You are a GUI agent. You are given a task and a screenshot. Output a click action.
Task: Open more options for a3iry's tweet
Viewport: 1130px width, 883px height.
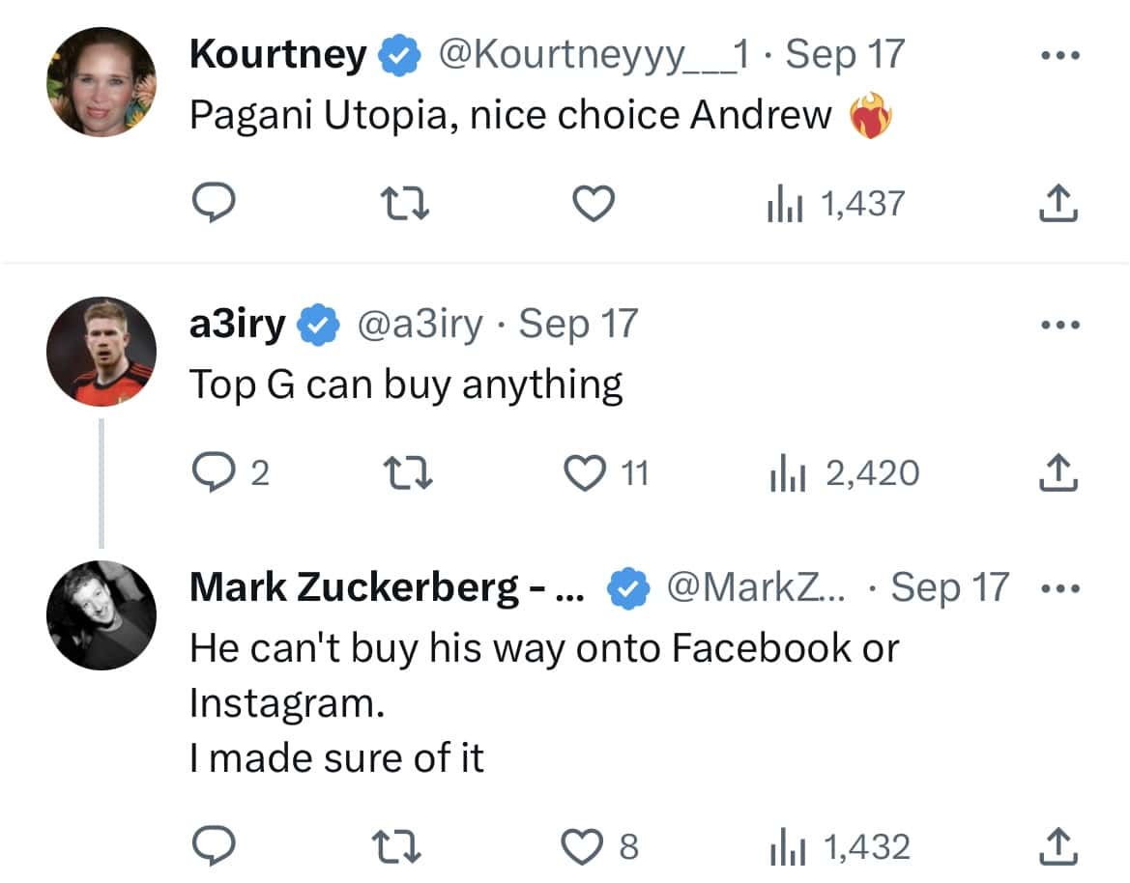pyautogui.click(x=1060, y=324)
